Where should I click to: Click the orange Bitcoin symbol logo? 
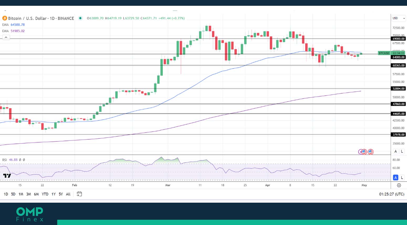(4, 18)
